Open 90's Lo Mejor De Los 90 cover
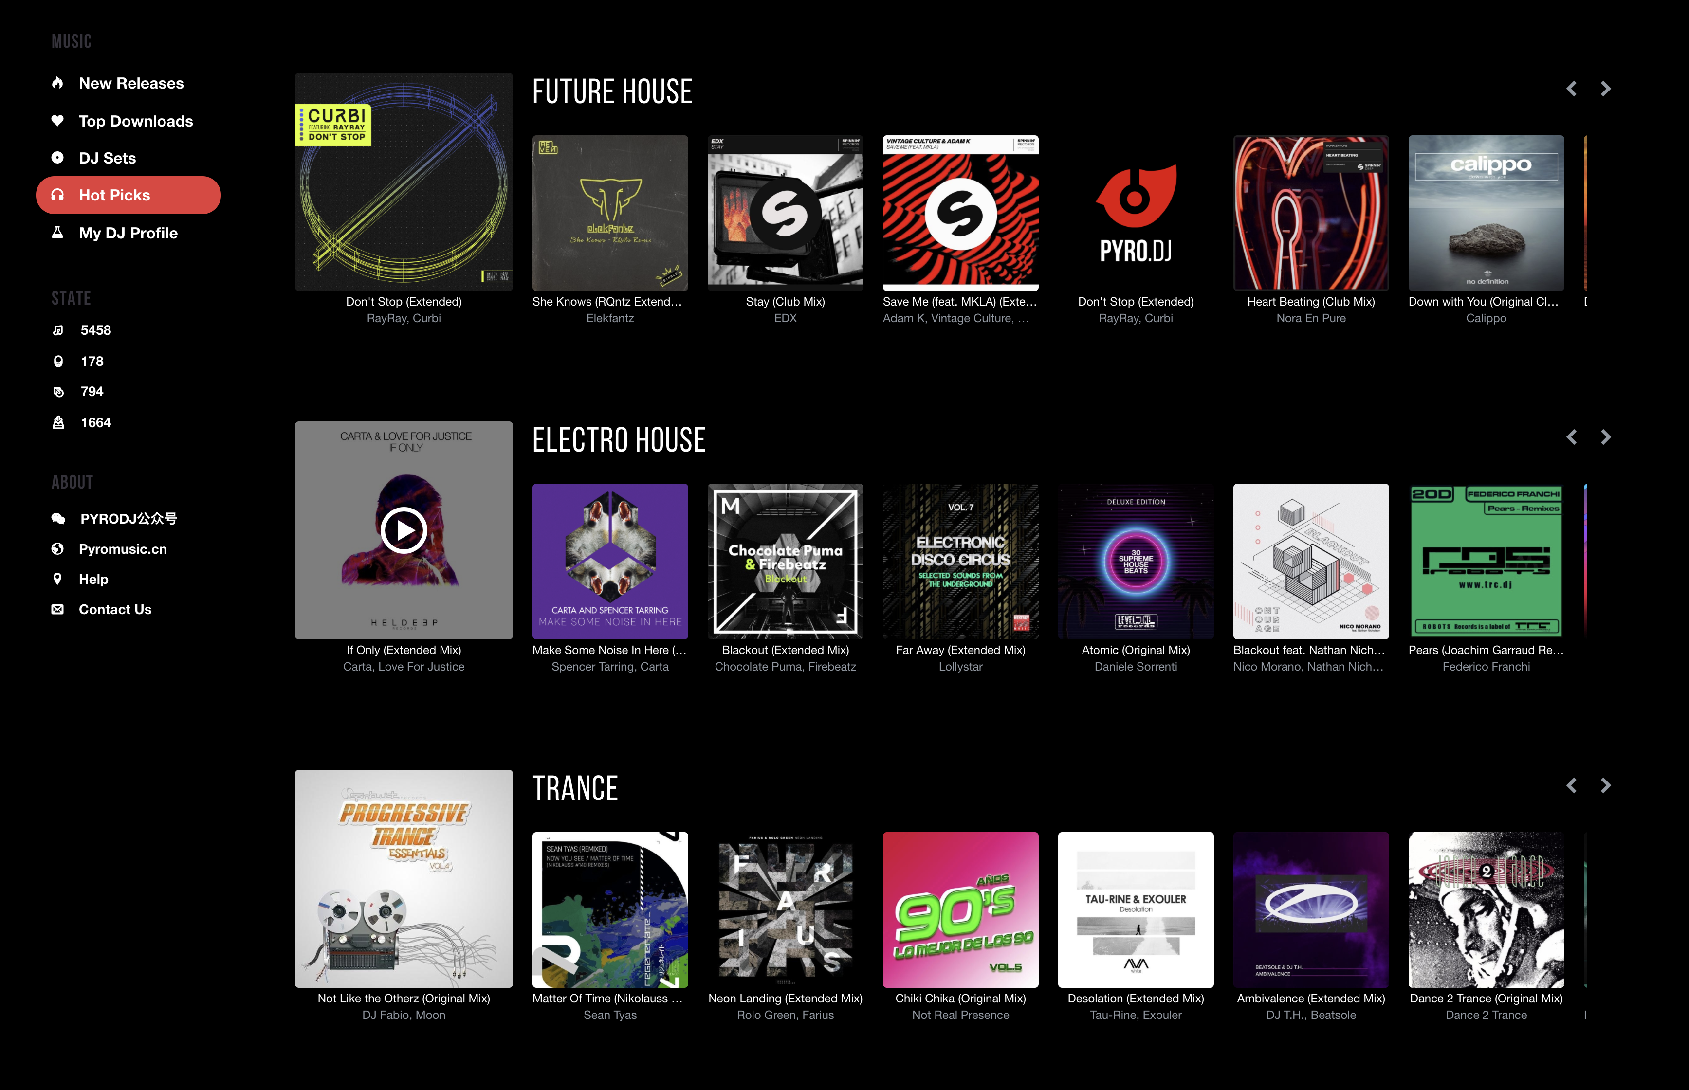 click(x=961, y=909)
